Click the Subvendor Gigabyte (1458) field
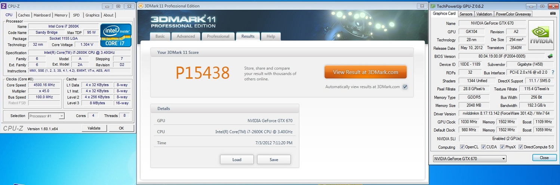The height and width of the screenshot is (185, 560). click(x=530, y=64)
